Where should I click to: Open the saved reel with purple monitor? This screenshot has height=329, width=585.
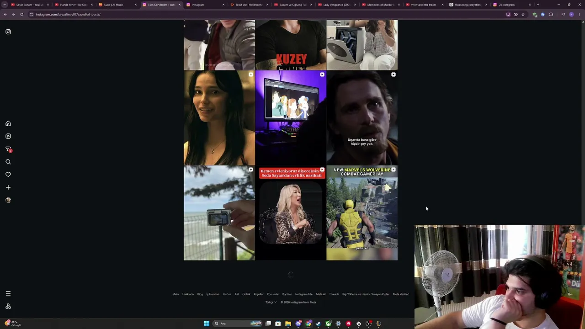(x=291, y=118)
